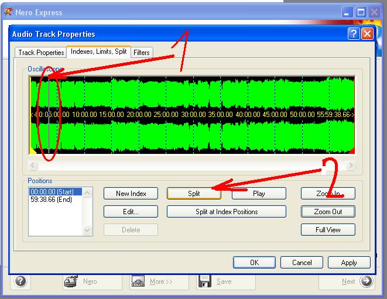Cancel the Audio Track Properties dialog
Viewport: 387px width, 299px height.
click(302, 263)
